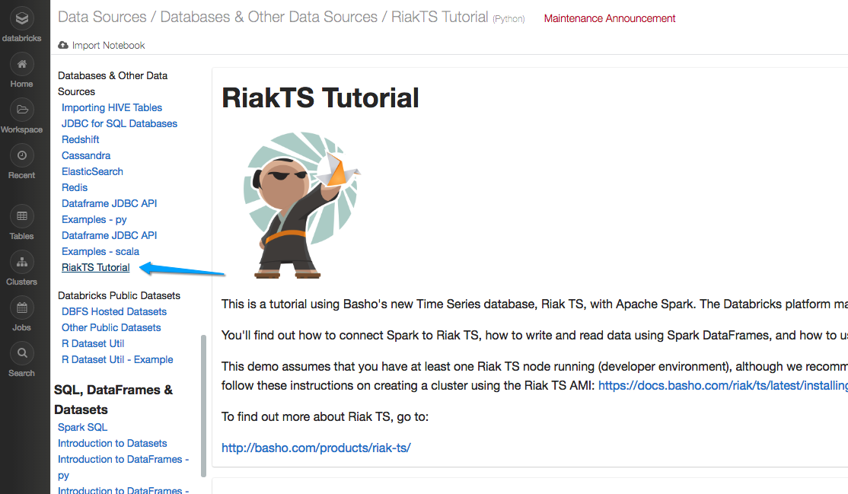Viewport: 848px width, 494px height.
Task: Open Importing HIVE Tables page
Action: tap(112, 107)
